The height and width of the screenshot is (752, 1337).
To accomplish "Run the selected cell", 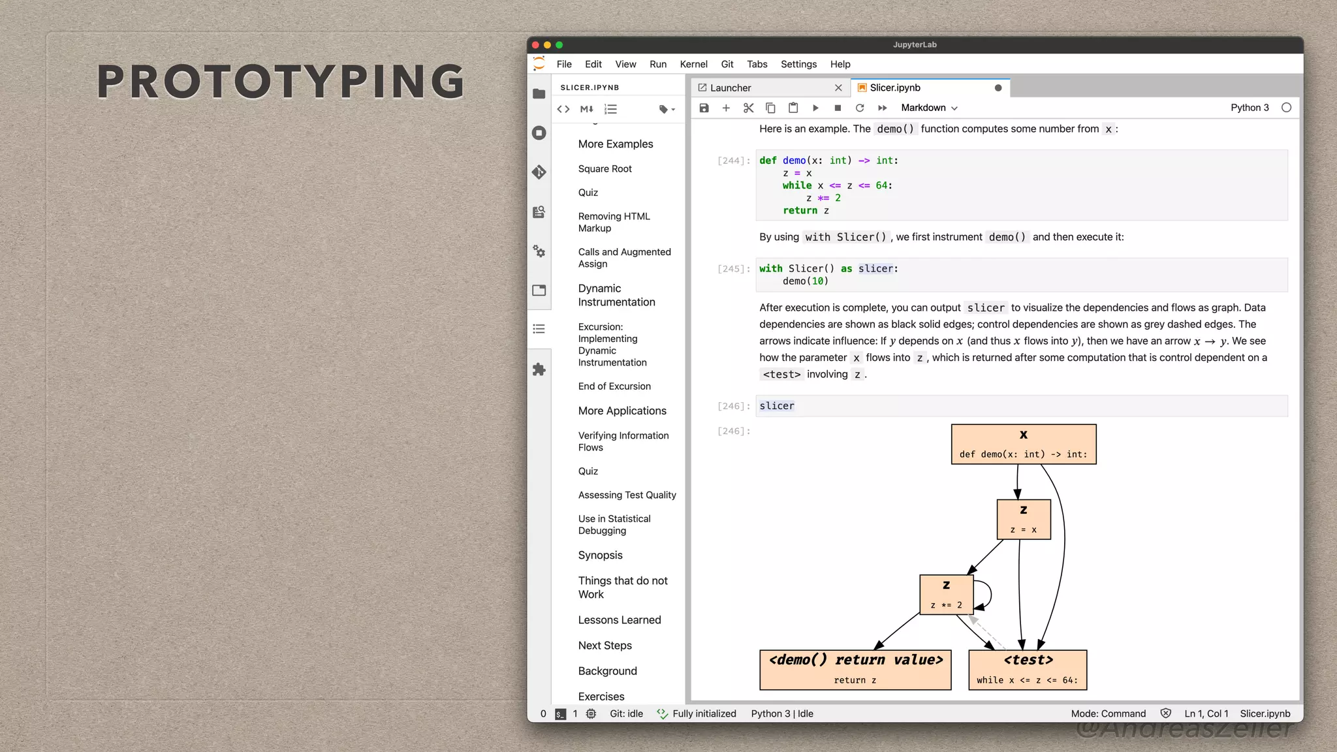I will 815,108.
